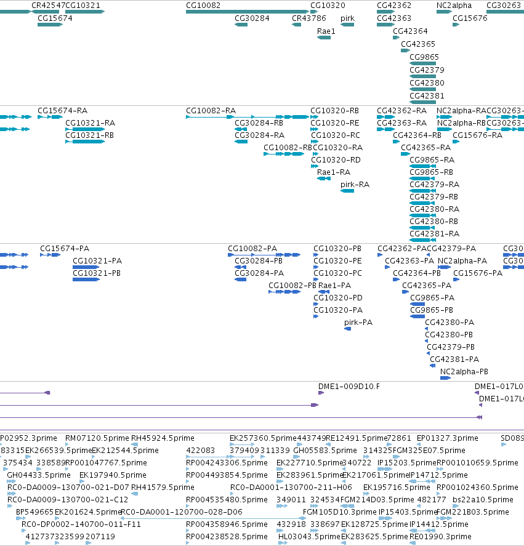Image resolution: width=524 pixels, height=546 pixels.
Task: Select the pirk-RA transcript label
Action: click(x=355, y=185)
